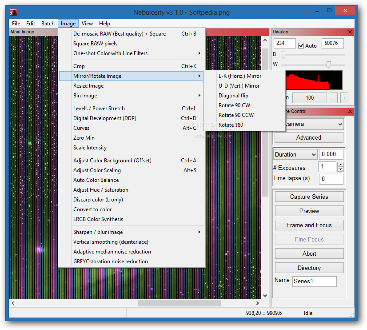Viewport: 367px width, 330px height.
Task: Click the zoom plus button
Action: 344,98
